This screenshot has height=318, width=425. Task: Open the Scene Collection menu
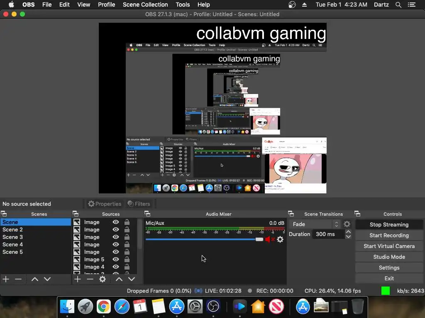(x=145, y=5)
